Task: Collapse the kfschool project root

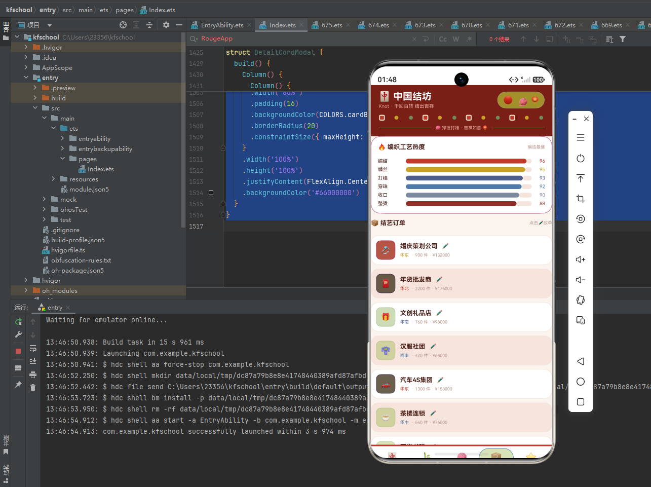Action: tap(17, 37)
